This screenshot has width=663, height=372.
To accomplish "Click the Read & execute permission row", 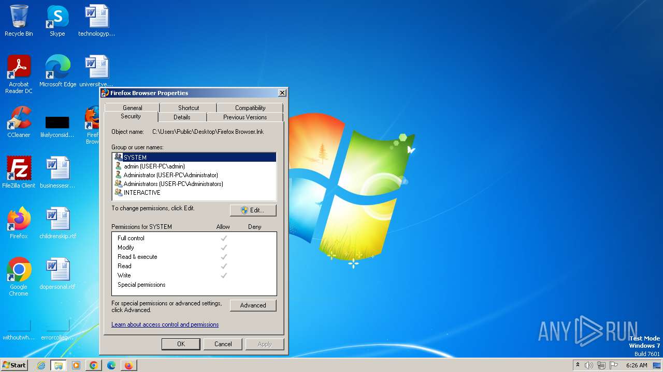I will [194, 257].
